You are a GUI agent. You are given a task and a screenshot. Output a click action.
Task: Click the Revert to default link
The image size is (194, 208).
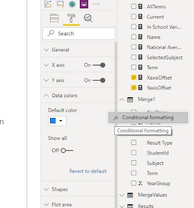click(x=88, y=171)
